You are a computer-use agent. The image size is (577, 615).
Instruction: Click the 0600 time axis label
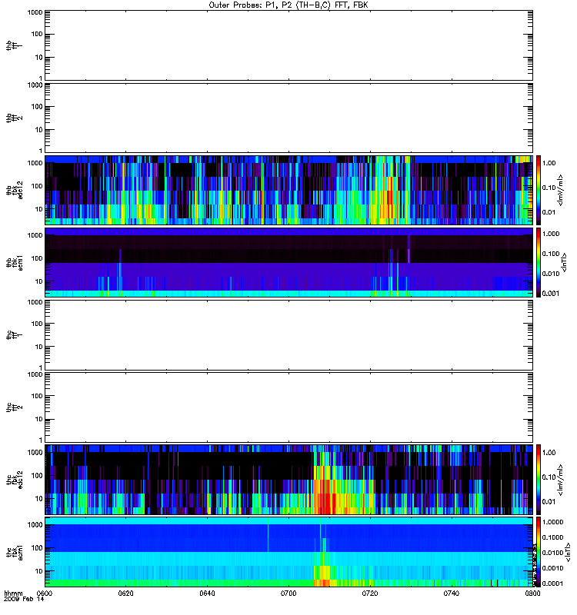click(45, 593)
